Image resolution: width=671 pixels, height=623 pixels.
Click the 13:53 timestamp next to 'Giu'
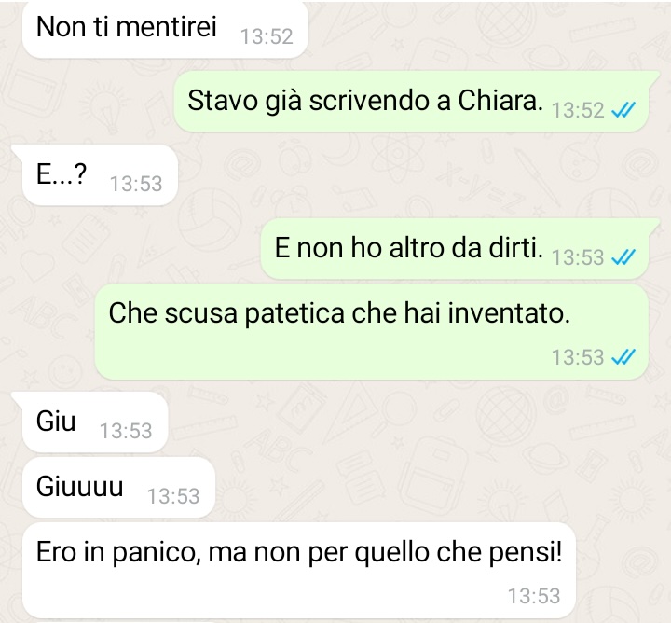click(x=126, y=431)
